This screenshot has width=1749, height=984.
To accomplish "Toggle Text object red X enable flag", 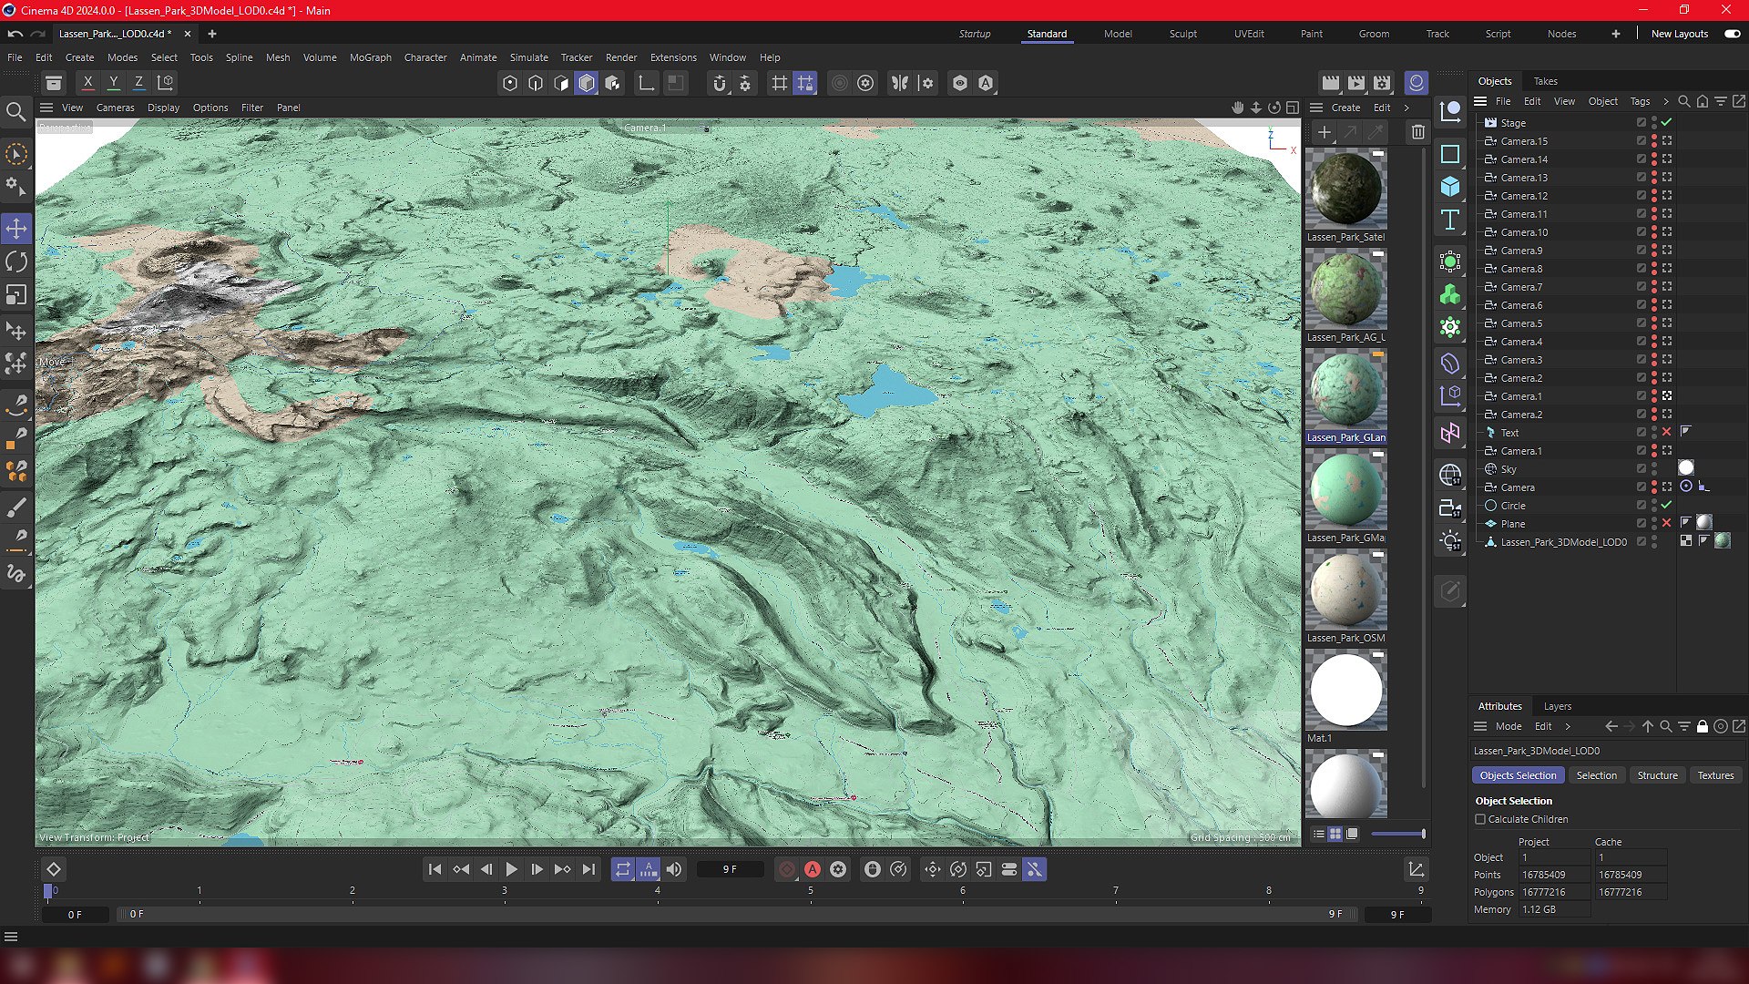I will [x=1666, y=432].
